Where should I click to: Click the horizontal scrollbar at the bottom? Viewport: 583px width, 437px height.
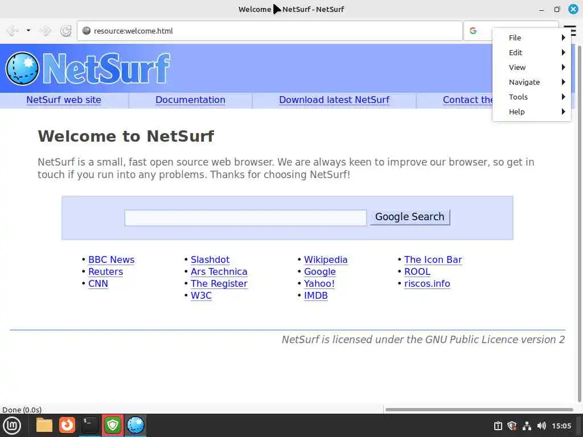point(479,410)
